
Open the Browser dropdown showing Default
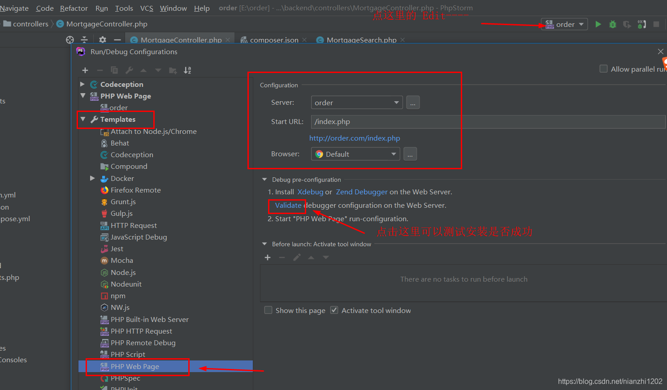coord(356,154)
